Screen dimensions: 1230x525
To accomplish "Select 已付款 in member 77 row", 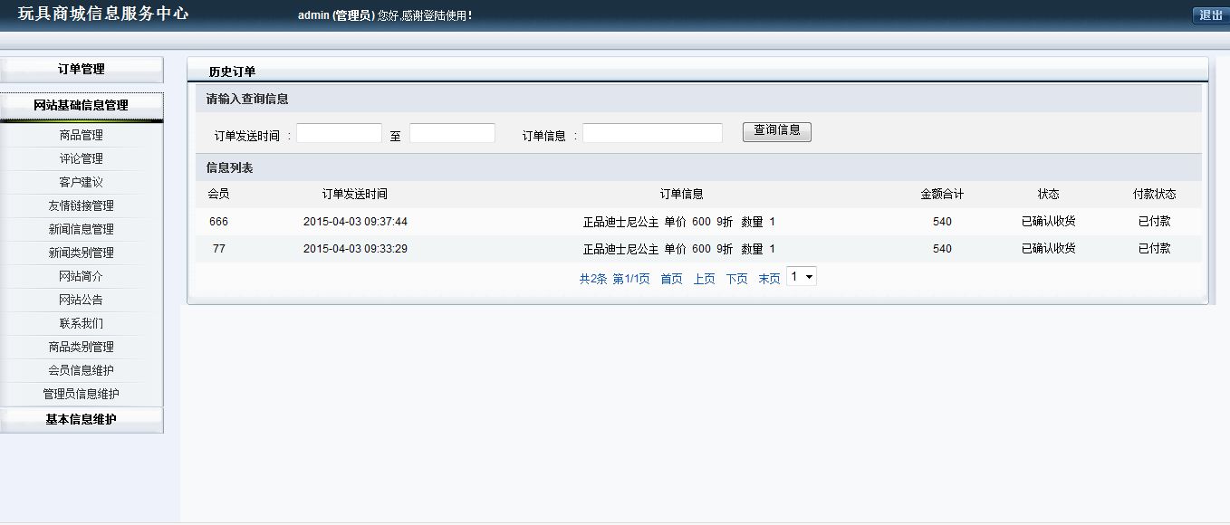I will [1155, 249].
